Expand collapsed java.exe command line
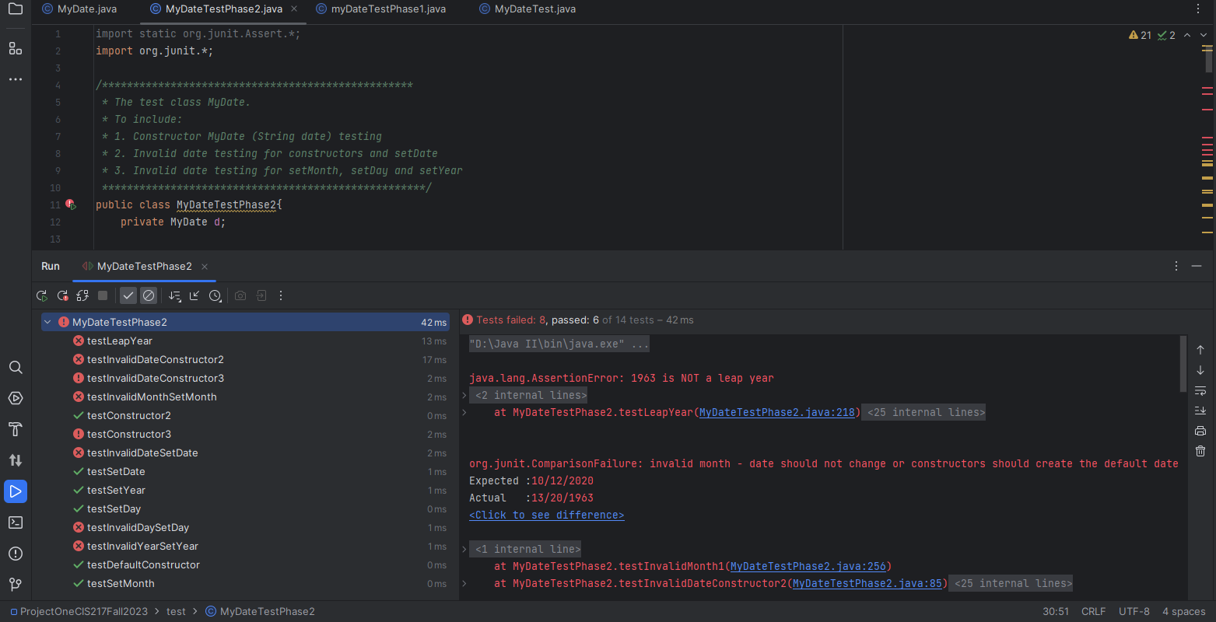1216x622 pixels. (x=559, y=344)
